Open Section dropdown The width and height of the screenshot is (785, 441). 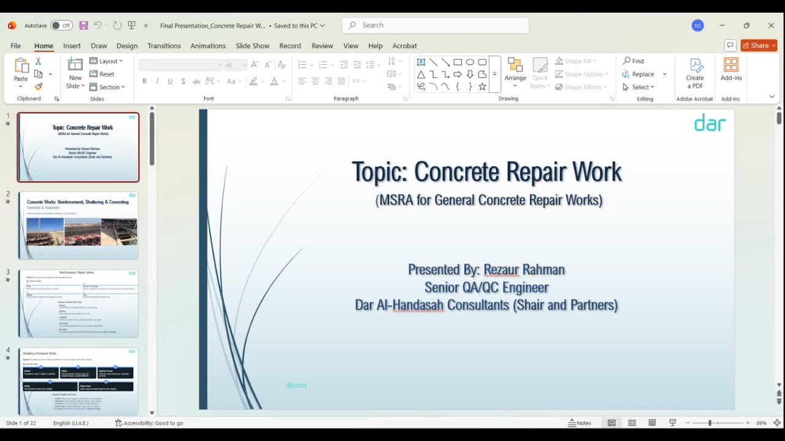(107, 87)
